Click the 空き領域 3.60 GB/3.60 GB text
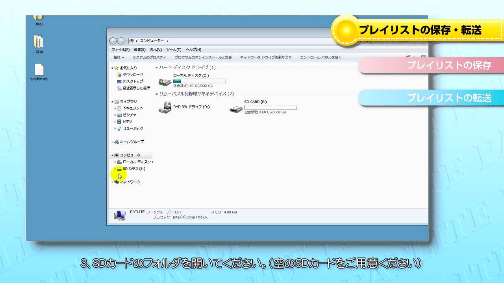The image size is (504, 283). (265, 112)
